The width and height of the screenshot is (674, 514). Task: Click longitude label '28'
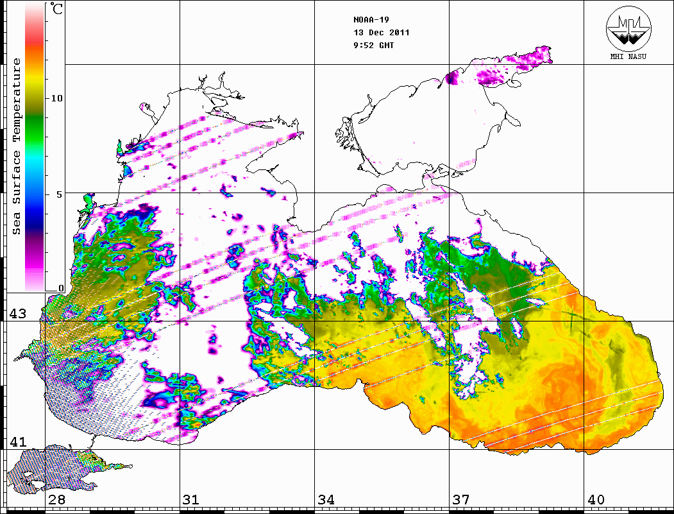56,499
